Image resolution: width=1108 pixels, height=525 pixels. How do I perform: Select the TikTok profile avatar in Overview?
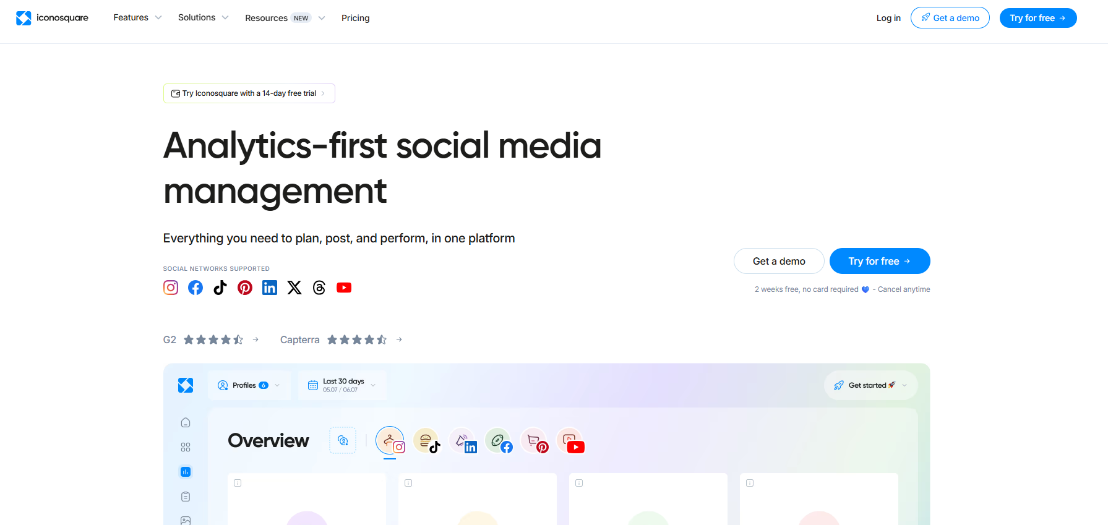(x=426, y=440)
